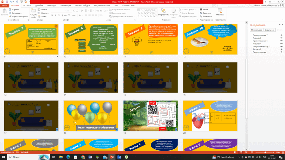This screenshot has height=160, width=285.
Task: Toggle visibility of Google Shape;477;p17
Action: coord(281,47)
